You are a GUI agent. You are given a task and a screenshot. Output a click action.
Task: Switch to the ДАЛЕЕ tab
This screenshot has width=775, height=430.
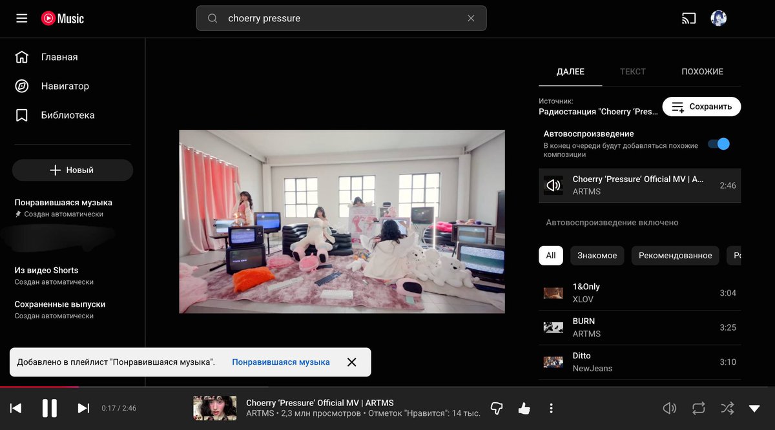point(570,72)
